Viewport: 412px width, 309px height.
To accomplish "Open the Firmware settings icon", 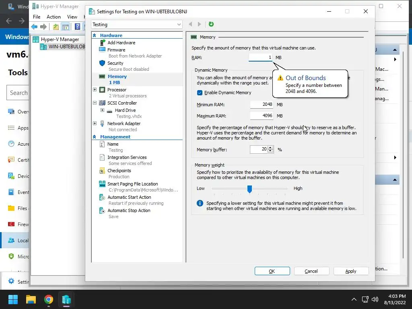I will 102,49.
